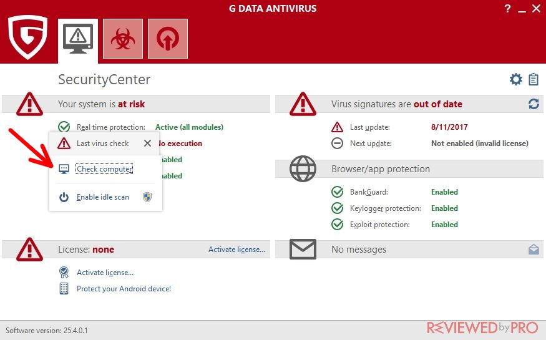Click the G DATA shield logo

(x=27, y=37)
